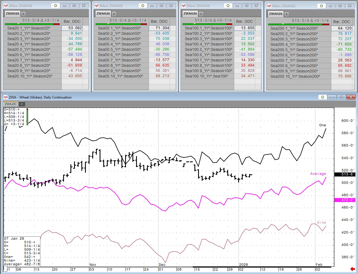Viewport: 358px width, 274px height.
Task: Toggle the green circle indicator on ZWA chart
Action: click(322, 97)
